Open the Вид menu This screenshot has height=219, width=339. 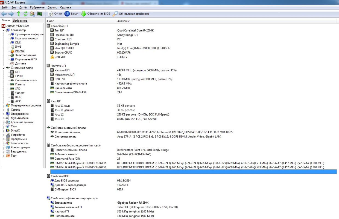click(x=14, y=7)
